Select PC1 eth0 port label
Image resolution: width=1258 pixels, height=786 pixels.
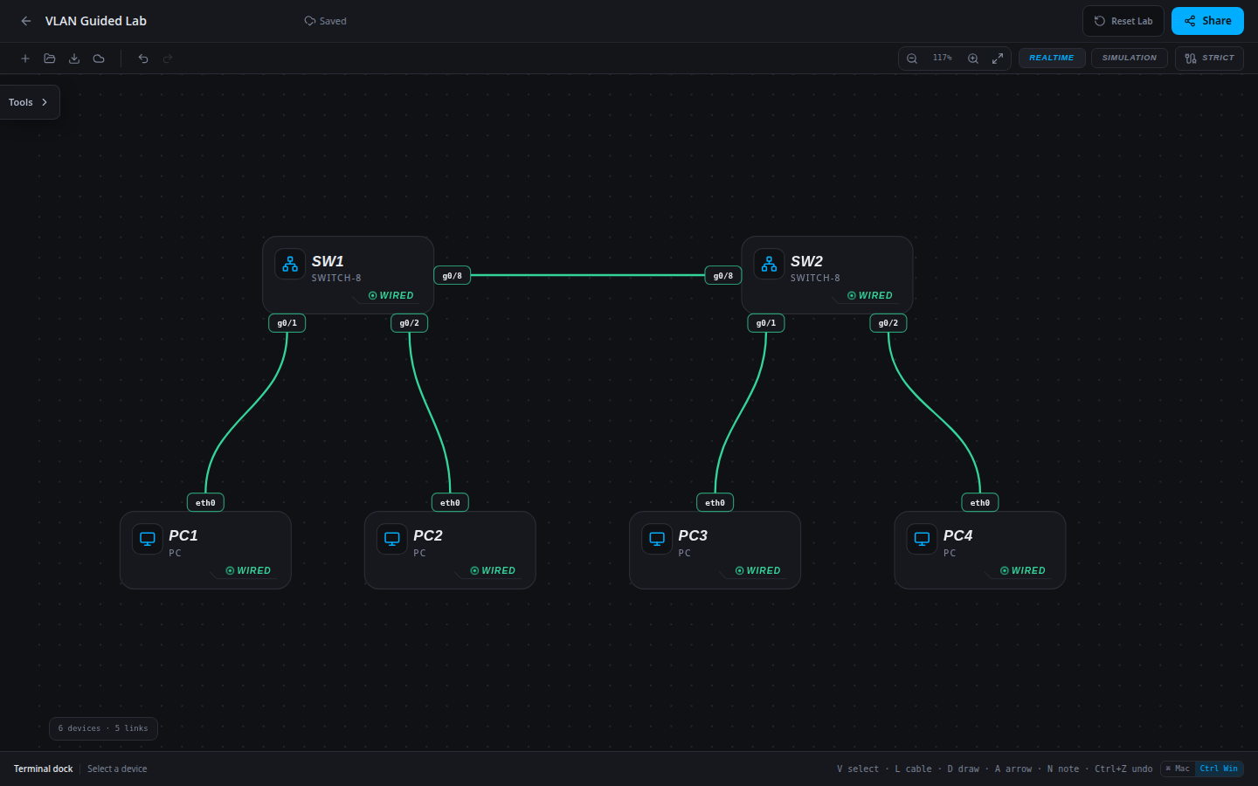pos(205,503)
